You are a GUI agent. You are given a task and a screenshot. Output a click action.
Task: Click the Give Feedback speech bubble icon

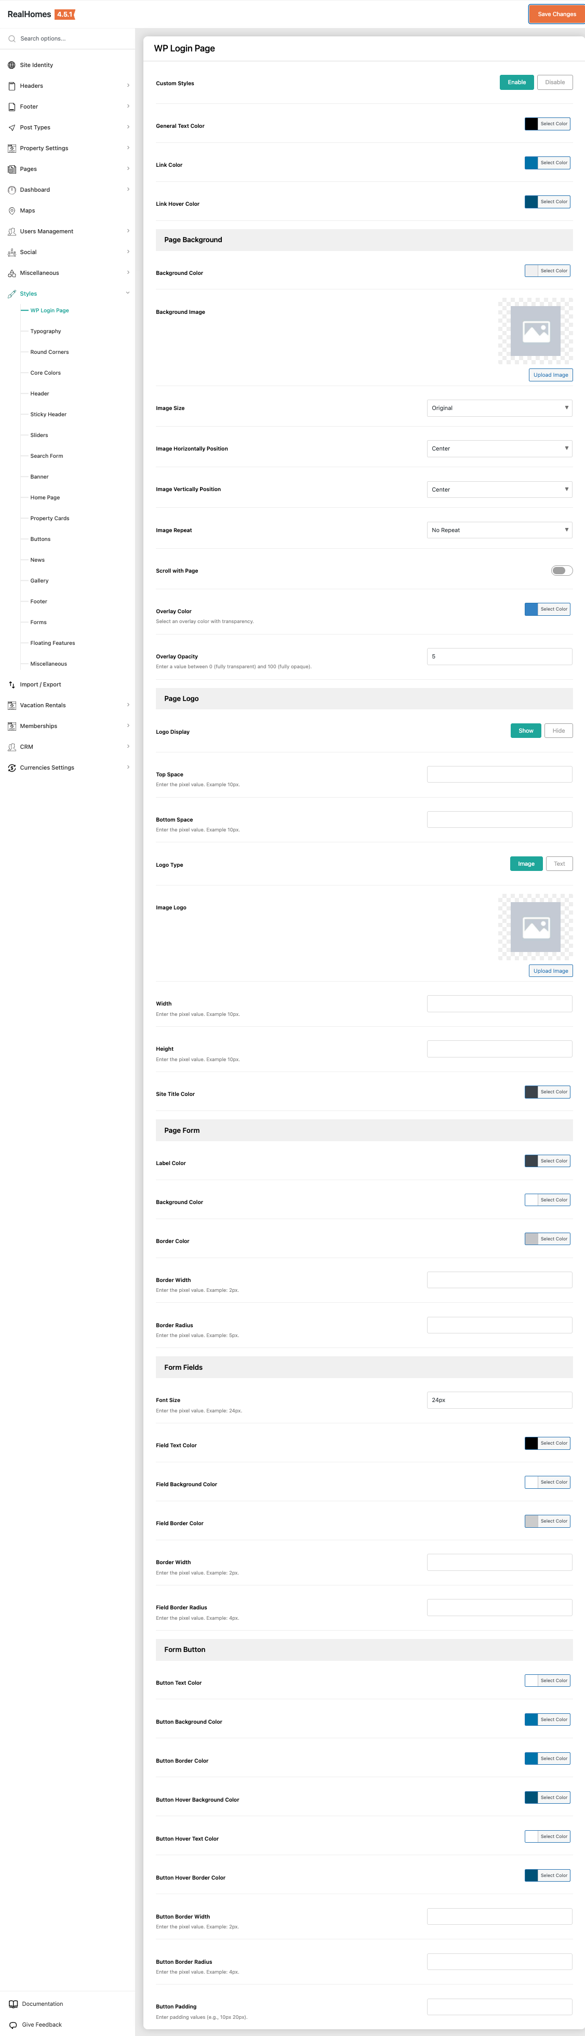click(x=12, y=2024)
